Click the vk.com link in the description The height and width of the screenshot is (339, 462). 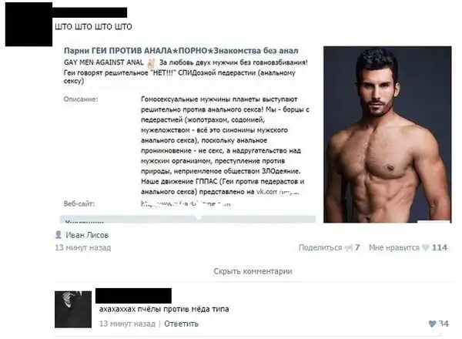point(278,192)
